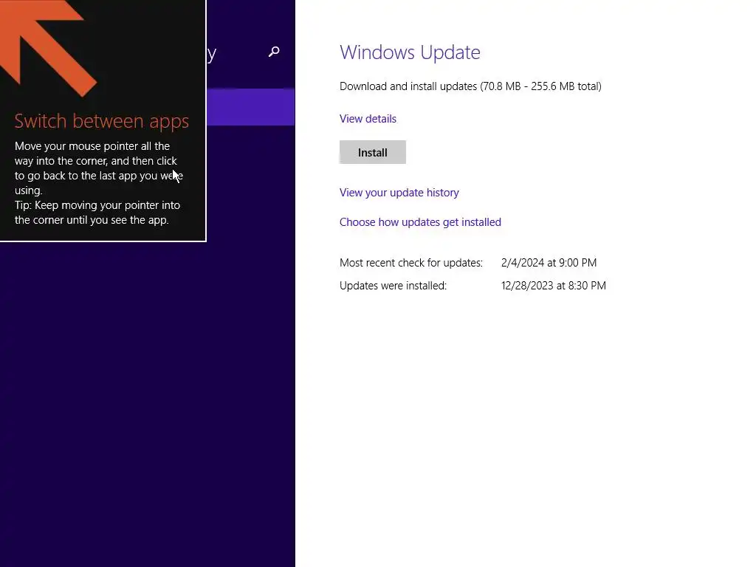Screen dimensions: 756x567
Task: Select the highlighted purple sidebar menu item
Action: coord(251,107)
